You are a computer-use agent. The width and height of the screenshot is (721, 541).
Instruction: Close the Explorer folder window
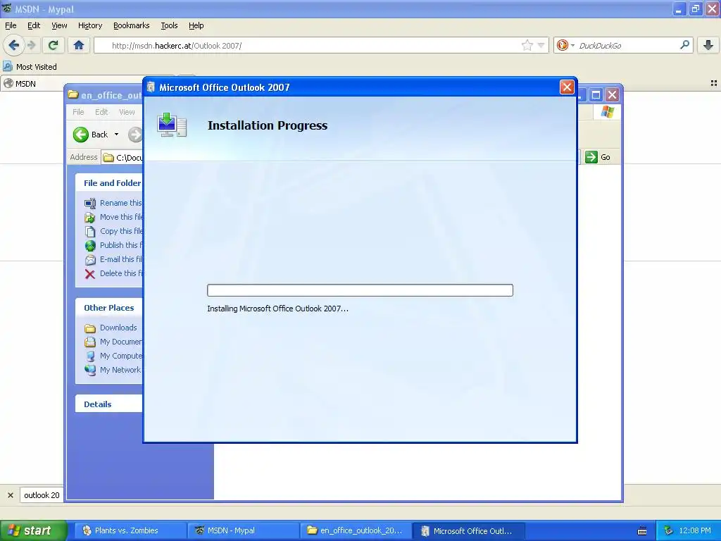click(x=612, y=95)
